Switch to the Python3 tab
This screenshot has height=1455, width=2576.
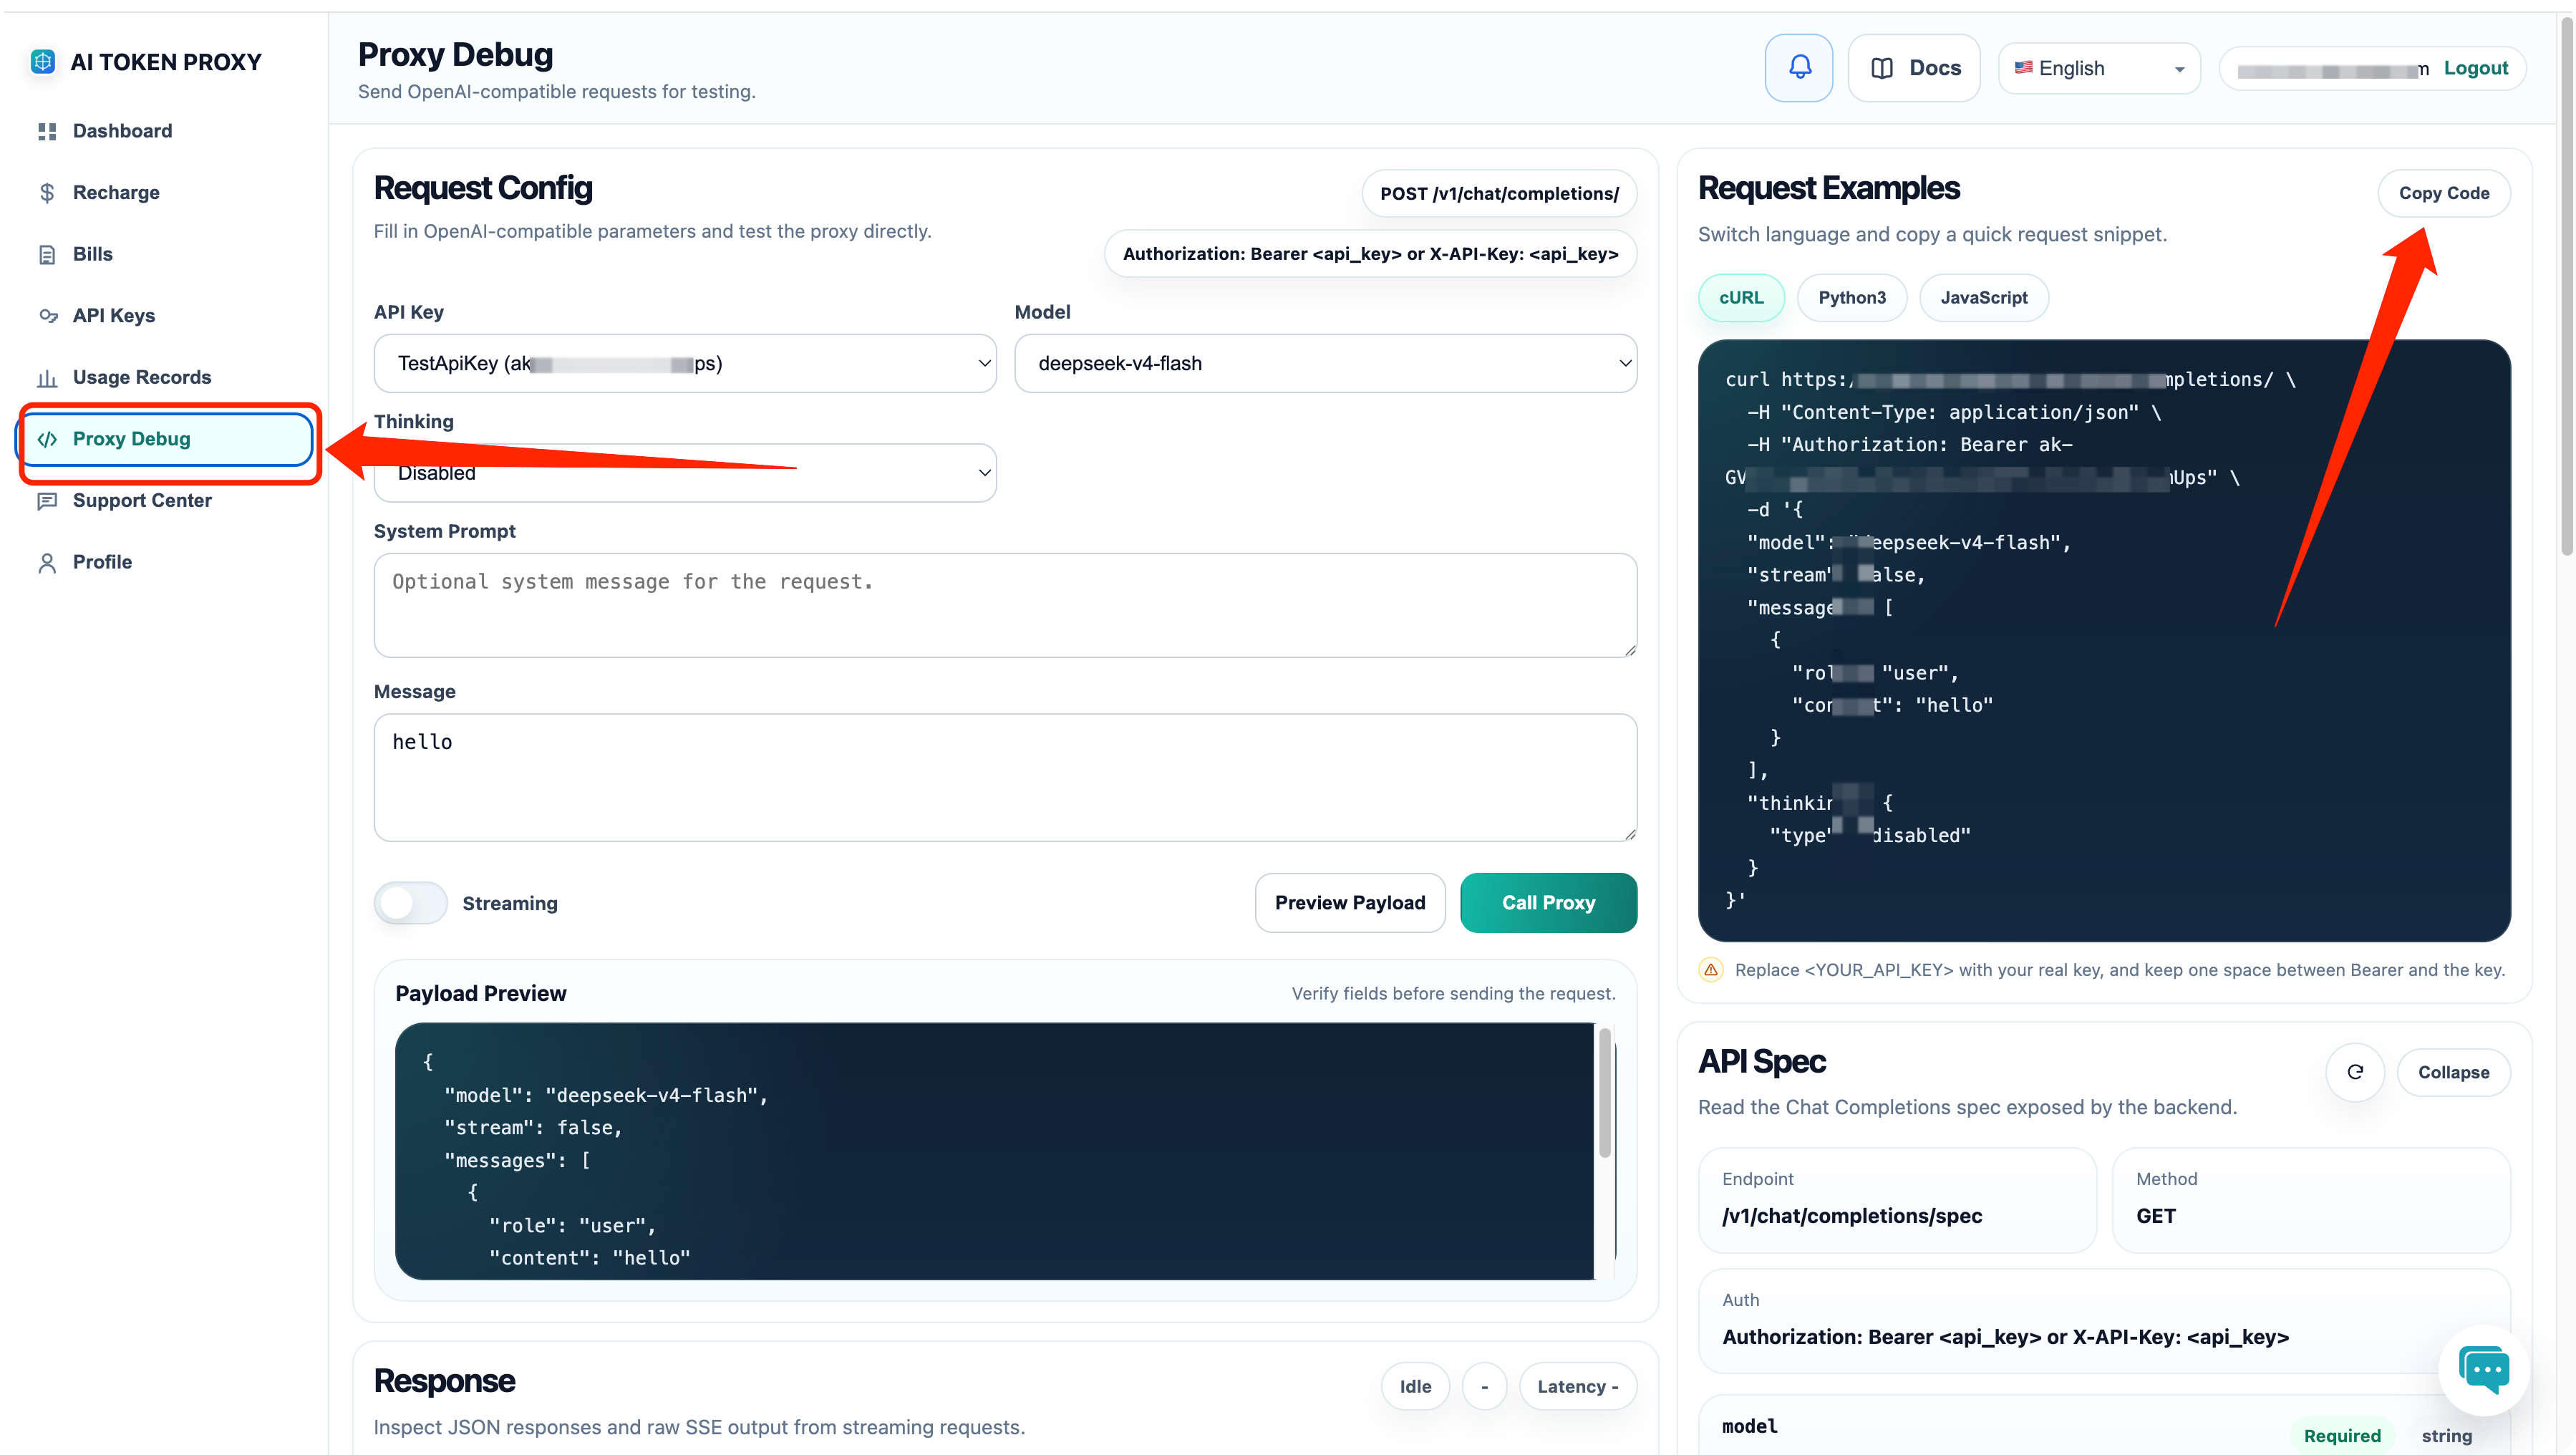pos(1852,298)
